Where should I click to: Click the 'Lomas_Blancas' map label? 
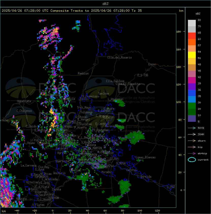(146, 157)
